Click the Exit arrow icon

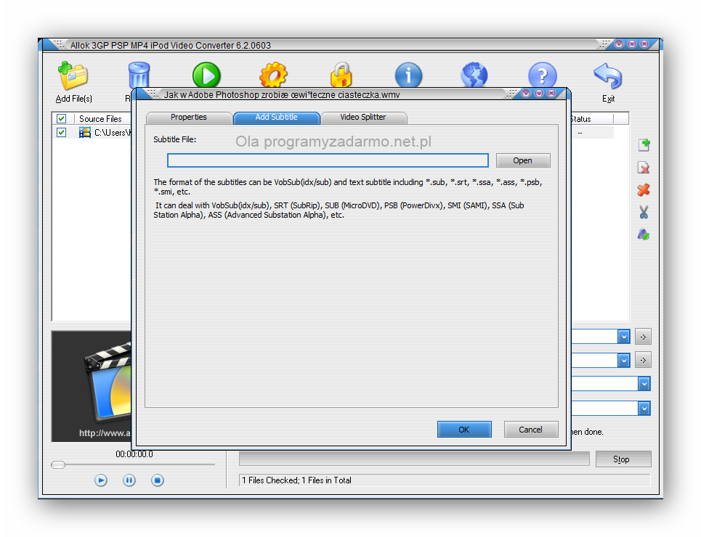[x=608, y=75]
